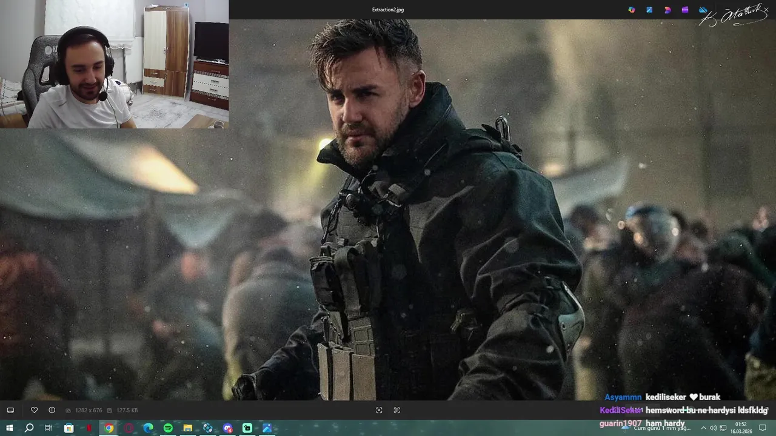Open Windows taskbar search
Viewport: 776px width, 436px height.
pos(29,428)
